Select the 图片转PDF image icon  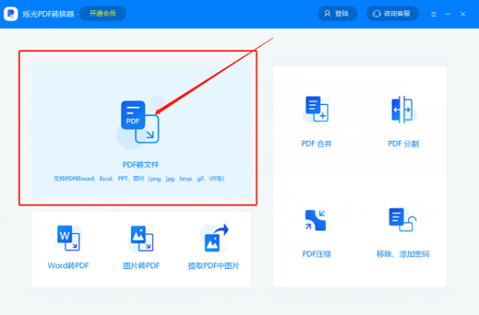[x=142, y=238]
